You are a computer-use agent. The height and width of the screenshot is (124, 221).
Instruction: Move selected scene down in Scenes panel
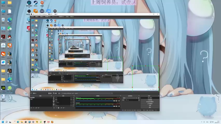click(38, 108)
